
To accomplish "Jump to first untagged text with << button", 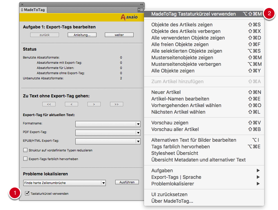I will pyautogui.click(x=49, y=104).
